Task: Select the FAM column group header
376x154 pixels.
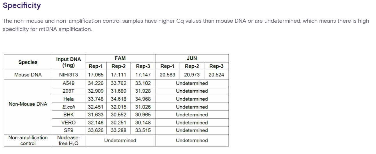Action: (x=120, y=58)
